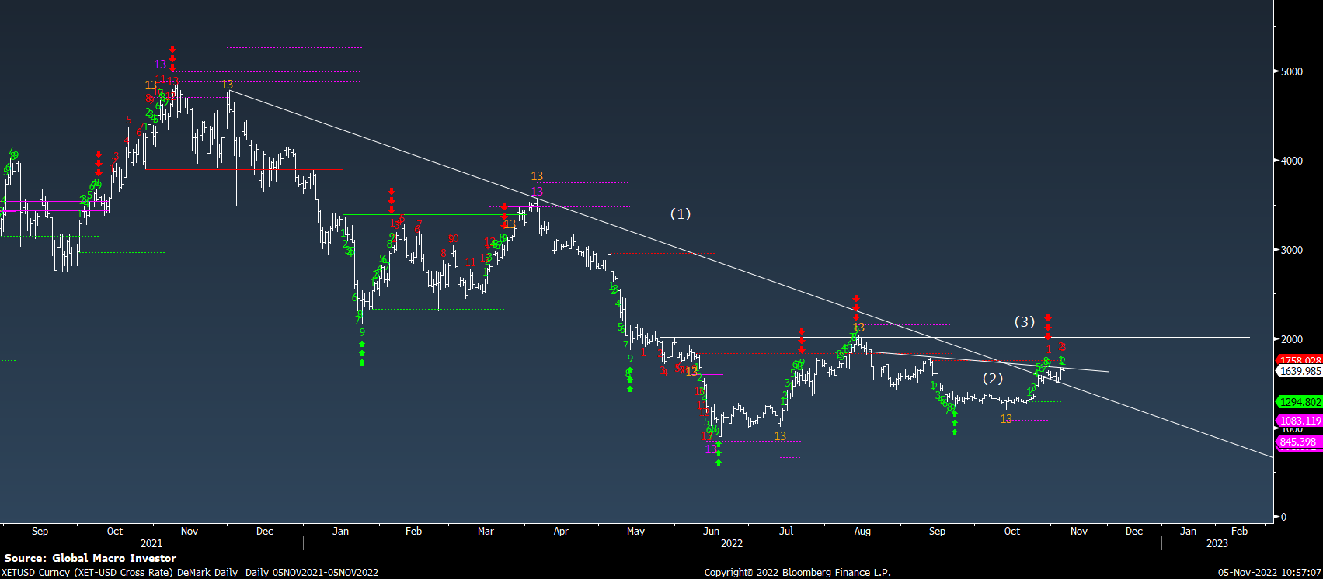
Task: Click the 4000 y-axis label
Action: [1292, 161]
